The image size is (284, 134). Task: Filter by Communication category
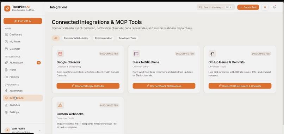click(104, 38)
